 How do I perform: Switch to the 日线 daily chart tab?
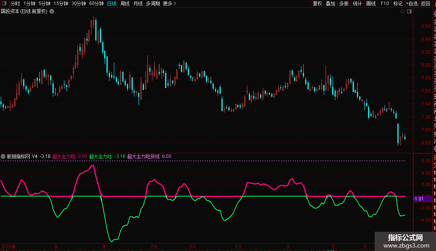(112, 3)
